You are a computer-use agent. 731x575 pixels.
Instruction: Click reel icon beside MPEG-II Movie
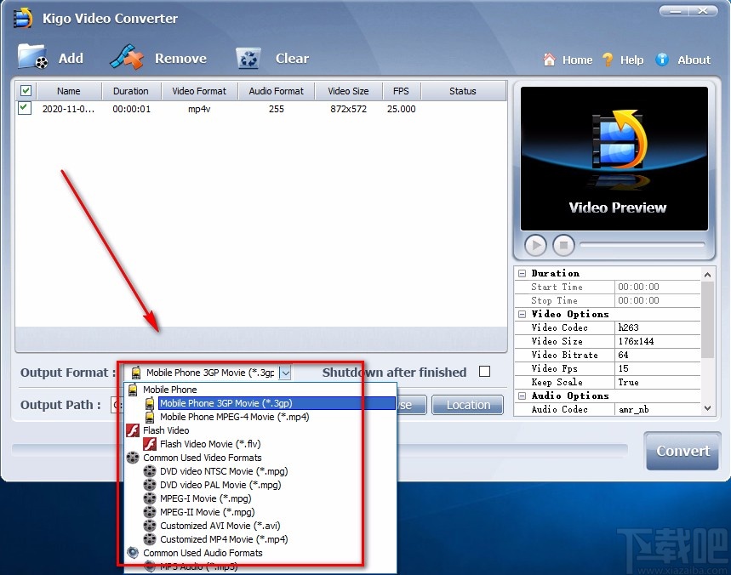(x=150, y=511)
